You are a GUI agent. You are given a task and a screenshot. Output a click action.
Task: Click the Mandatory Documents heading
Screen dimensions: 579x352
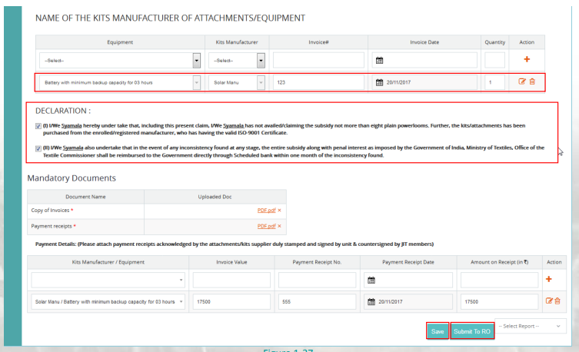(72, 178)
